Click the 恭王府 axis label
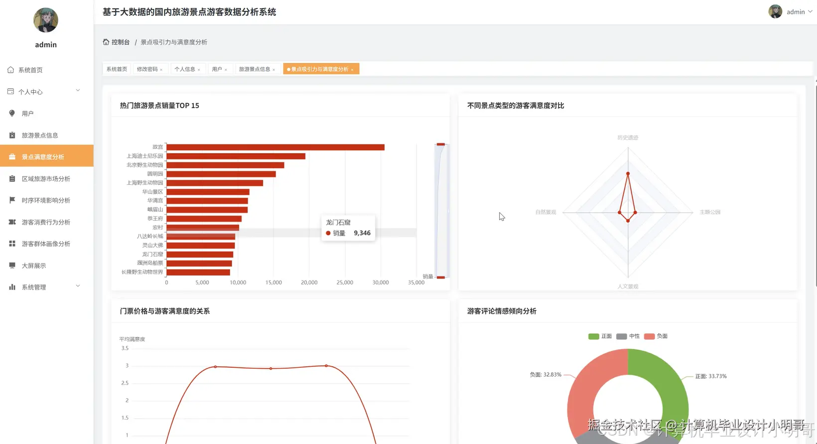The image size is (817, 444). tap(155, 219)
